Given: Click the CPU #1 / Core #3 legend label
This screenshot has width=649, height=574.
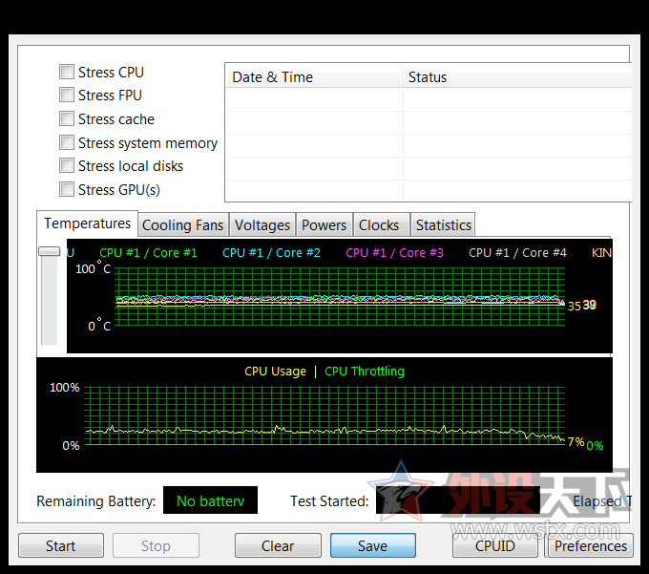Looking at the screenshot, I should (394, 253).
